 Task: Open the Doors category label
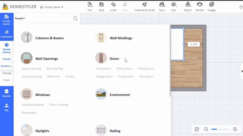(x=114, y=59)
